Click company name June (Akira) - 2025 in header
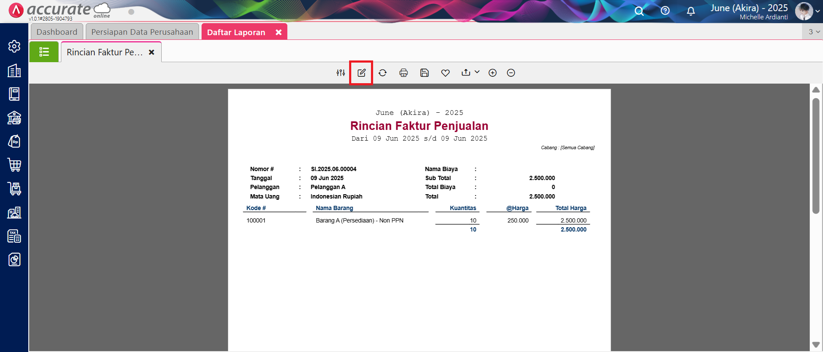The image size is (823, 352). 749,8
